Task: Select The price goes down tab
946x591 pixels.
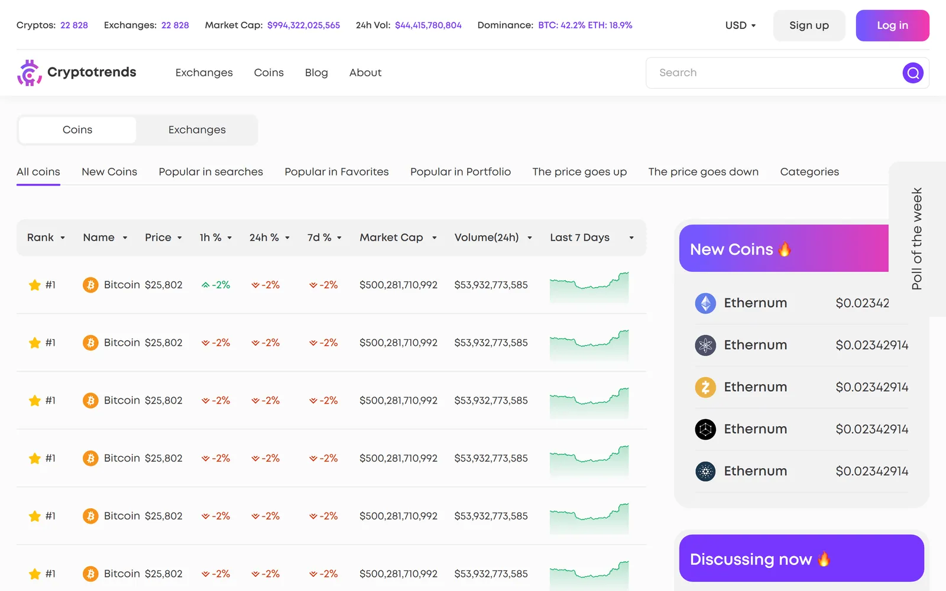Action: click(703, 172)
